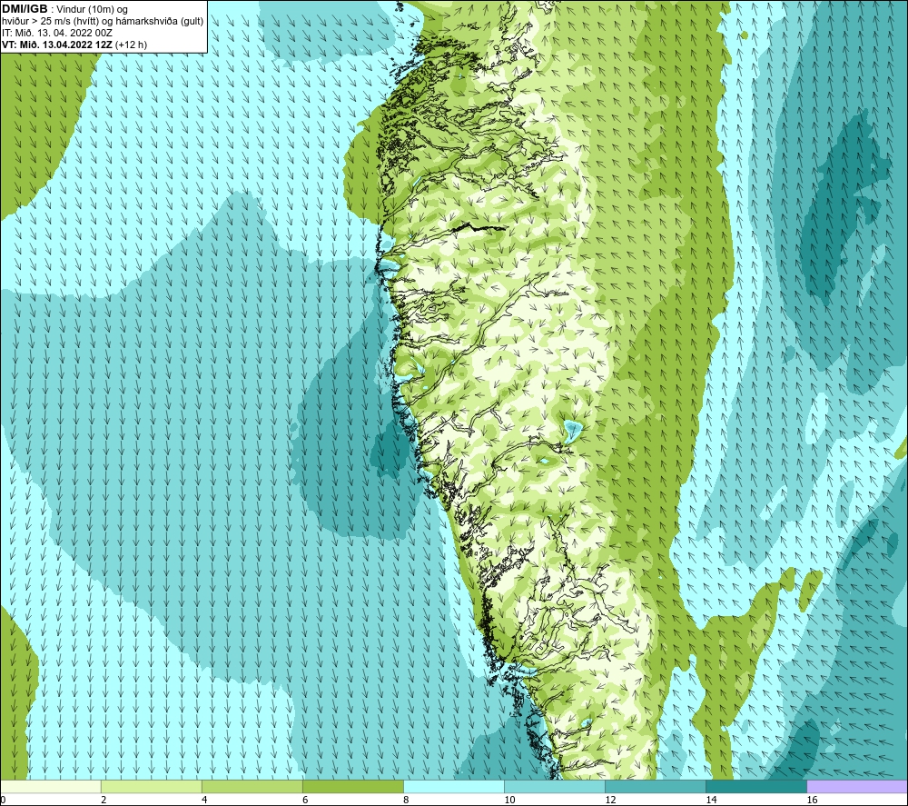Click the "hviður > 25 m/s (hvítt)" description line
Viewport: 908px width, 806px height.
pos(104,22)
